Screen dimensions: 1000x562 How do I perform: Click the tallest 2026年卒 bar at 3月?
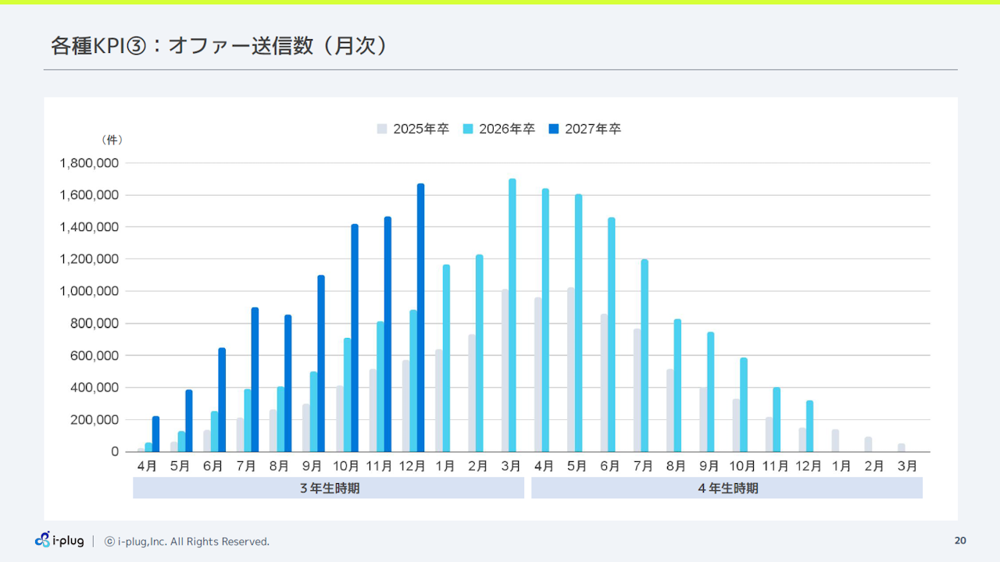[x=513, y=312]
